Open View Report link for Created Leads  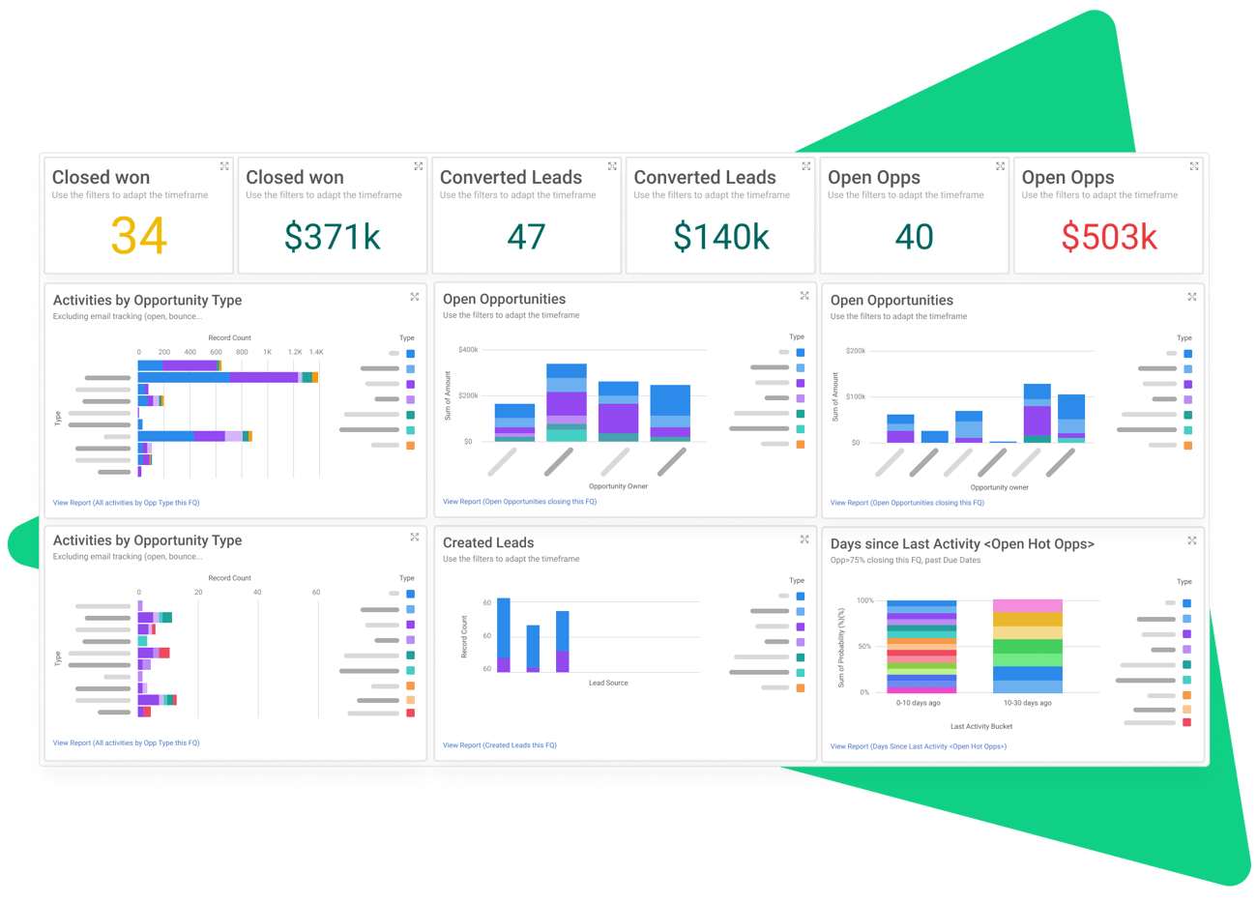499,745
